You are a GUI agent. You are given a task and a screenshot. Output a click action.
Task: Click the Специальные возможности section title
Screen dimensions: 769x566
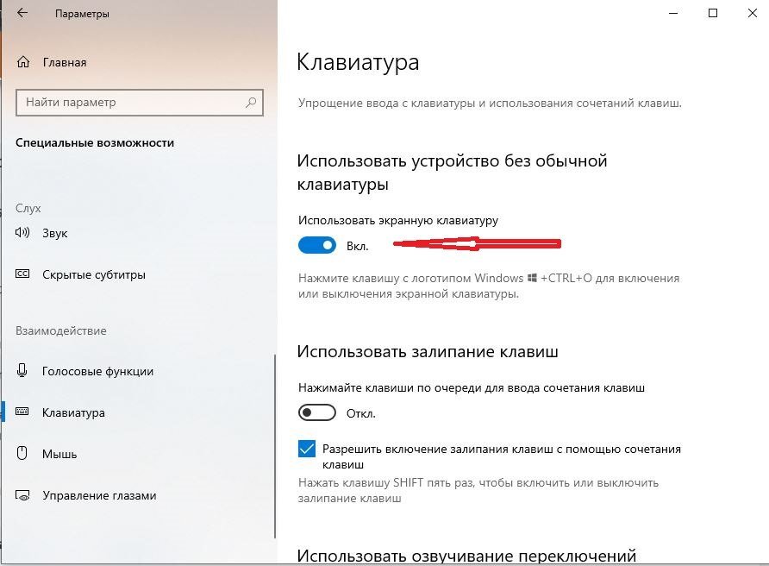tap(95, 143)
